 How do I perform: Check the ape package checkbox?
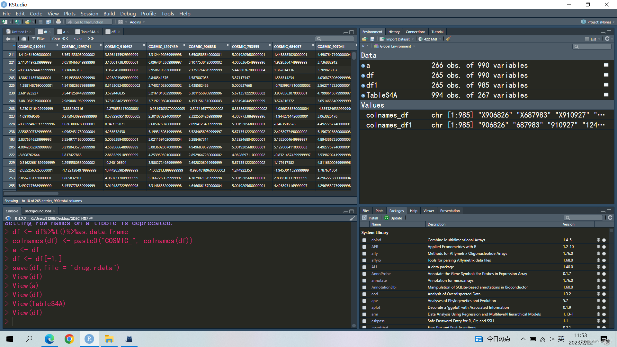pyautogui.click(x=364, y=301)
